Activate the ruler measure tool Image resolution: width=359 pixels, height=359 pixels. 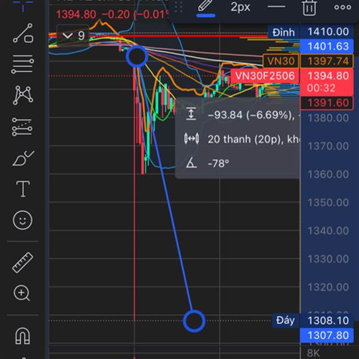tap(23, 263)
